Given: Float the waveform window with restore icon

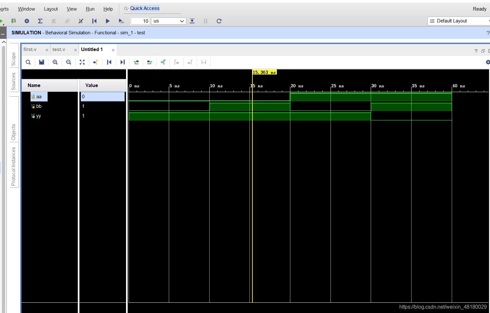Looking at the screenshot, I should click(483, 51).
